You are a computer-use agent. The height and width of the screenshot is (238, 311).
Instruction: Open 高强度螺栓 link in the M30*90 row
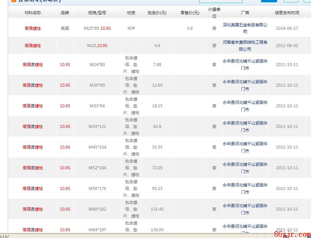coord(33,85)
